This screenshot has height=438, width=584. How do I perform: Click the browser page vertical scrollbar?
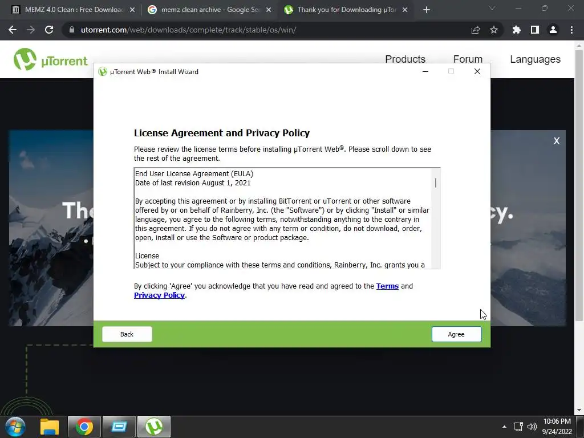click(x=579, y=185)
